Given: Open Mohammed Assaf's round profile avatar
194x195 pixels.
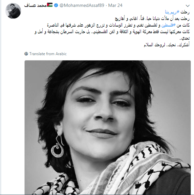Looking at the screenshot, I should coord(13,11).
